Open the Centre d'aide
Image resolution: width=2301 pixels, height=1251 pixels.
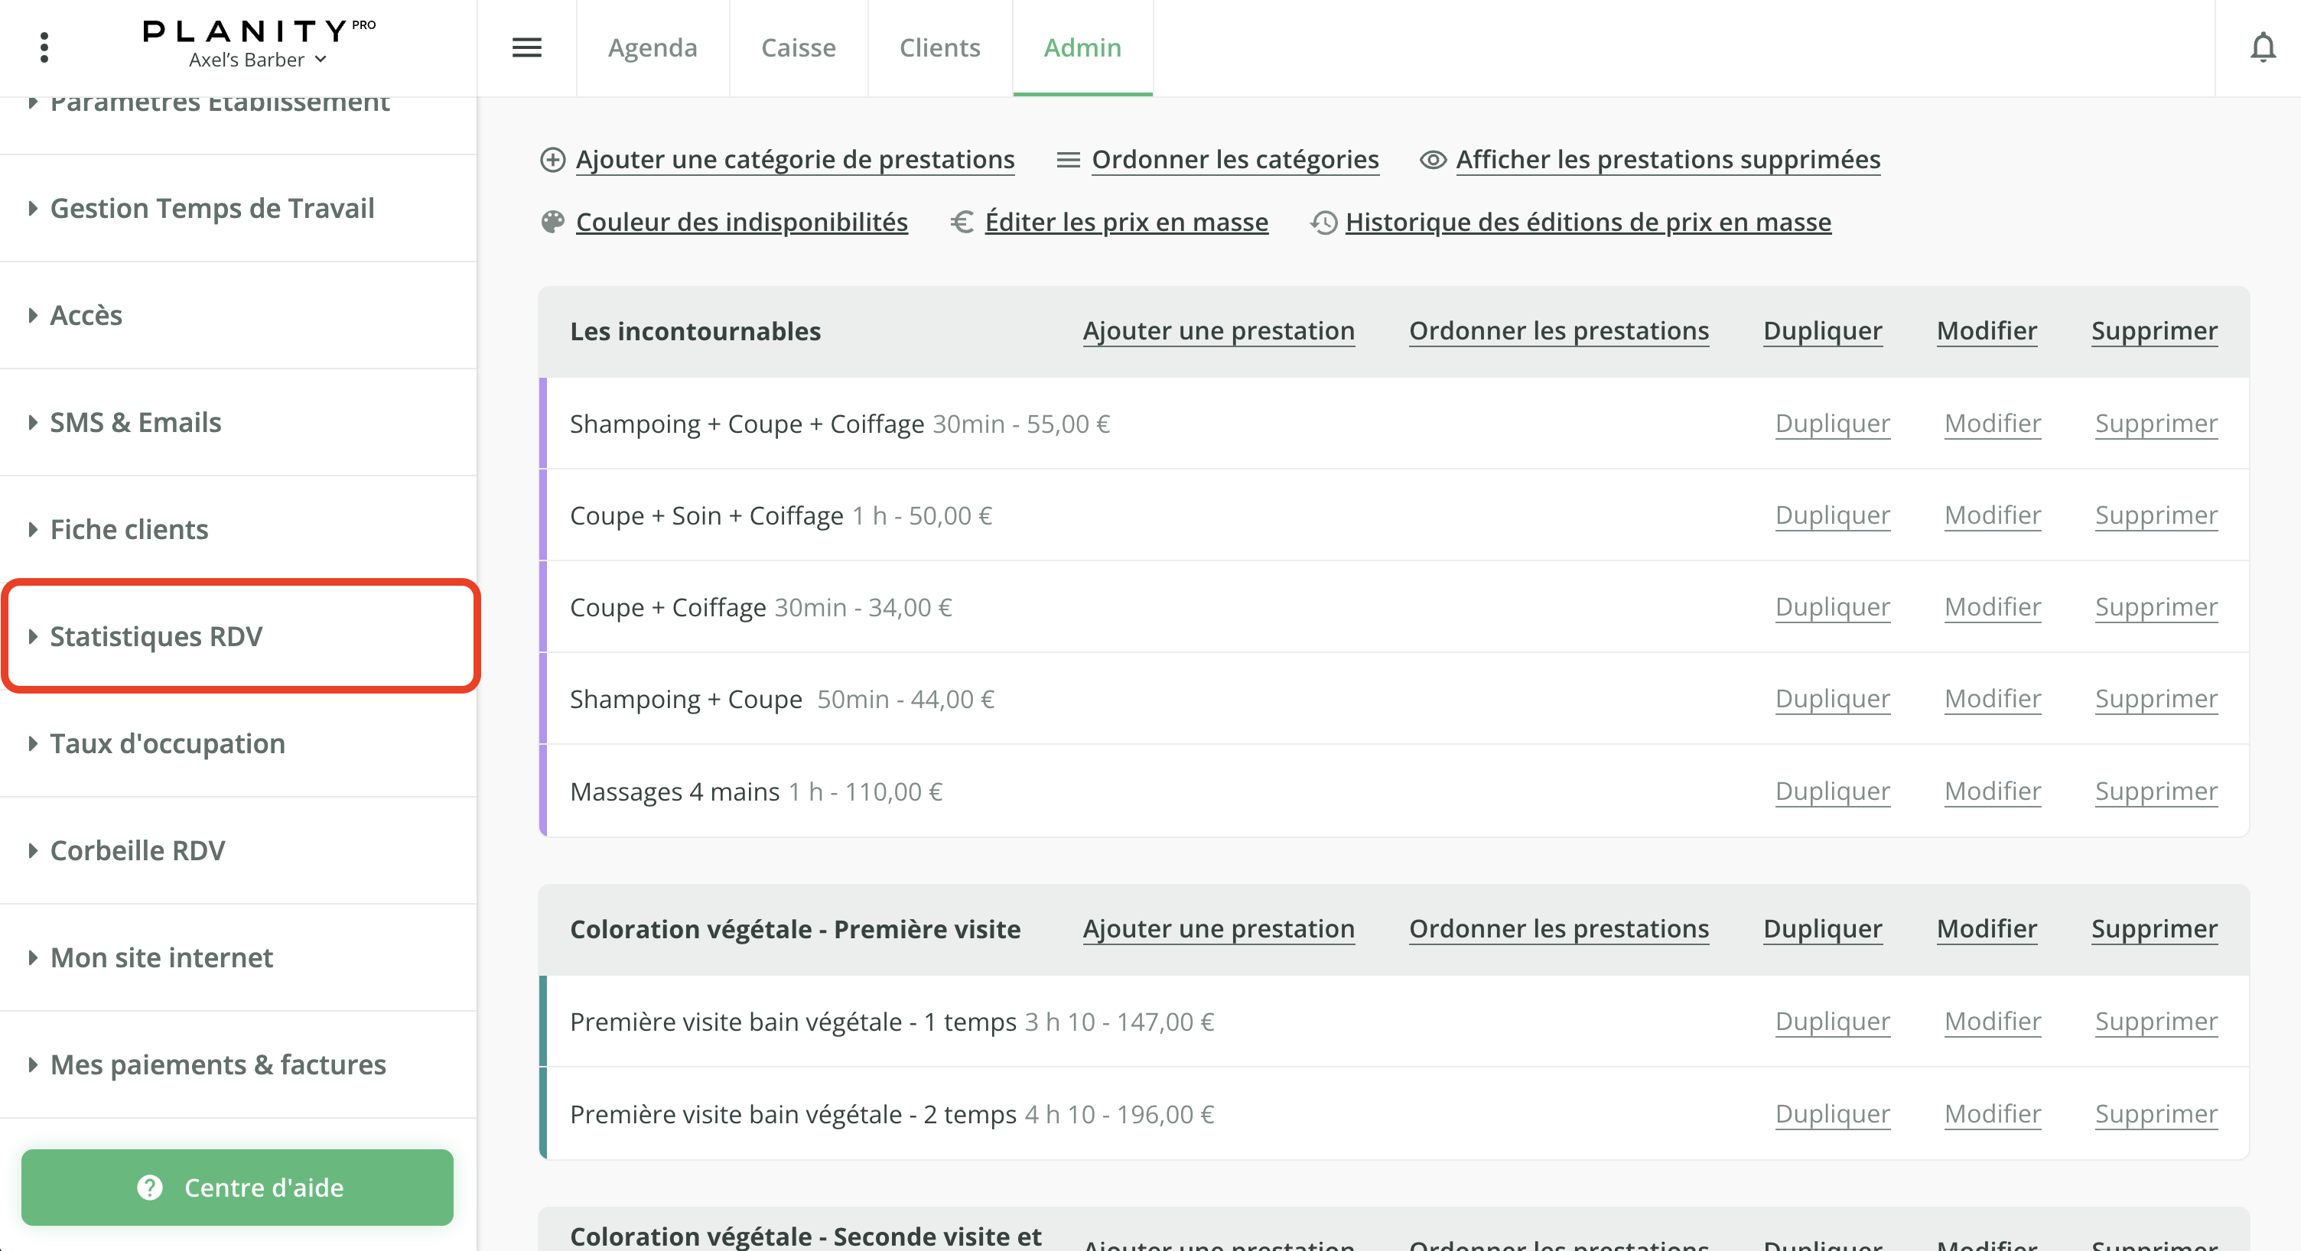(x=236, y=1188)
